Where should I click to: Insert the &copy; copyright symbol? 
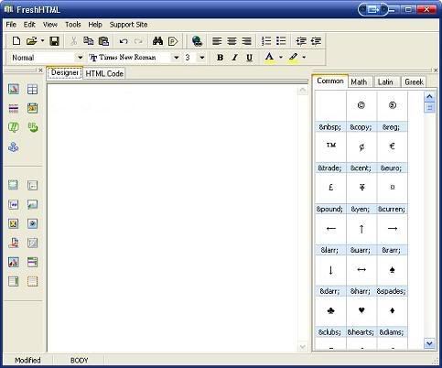[x=361, y=105]
